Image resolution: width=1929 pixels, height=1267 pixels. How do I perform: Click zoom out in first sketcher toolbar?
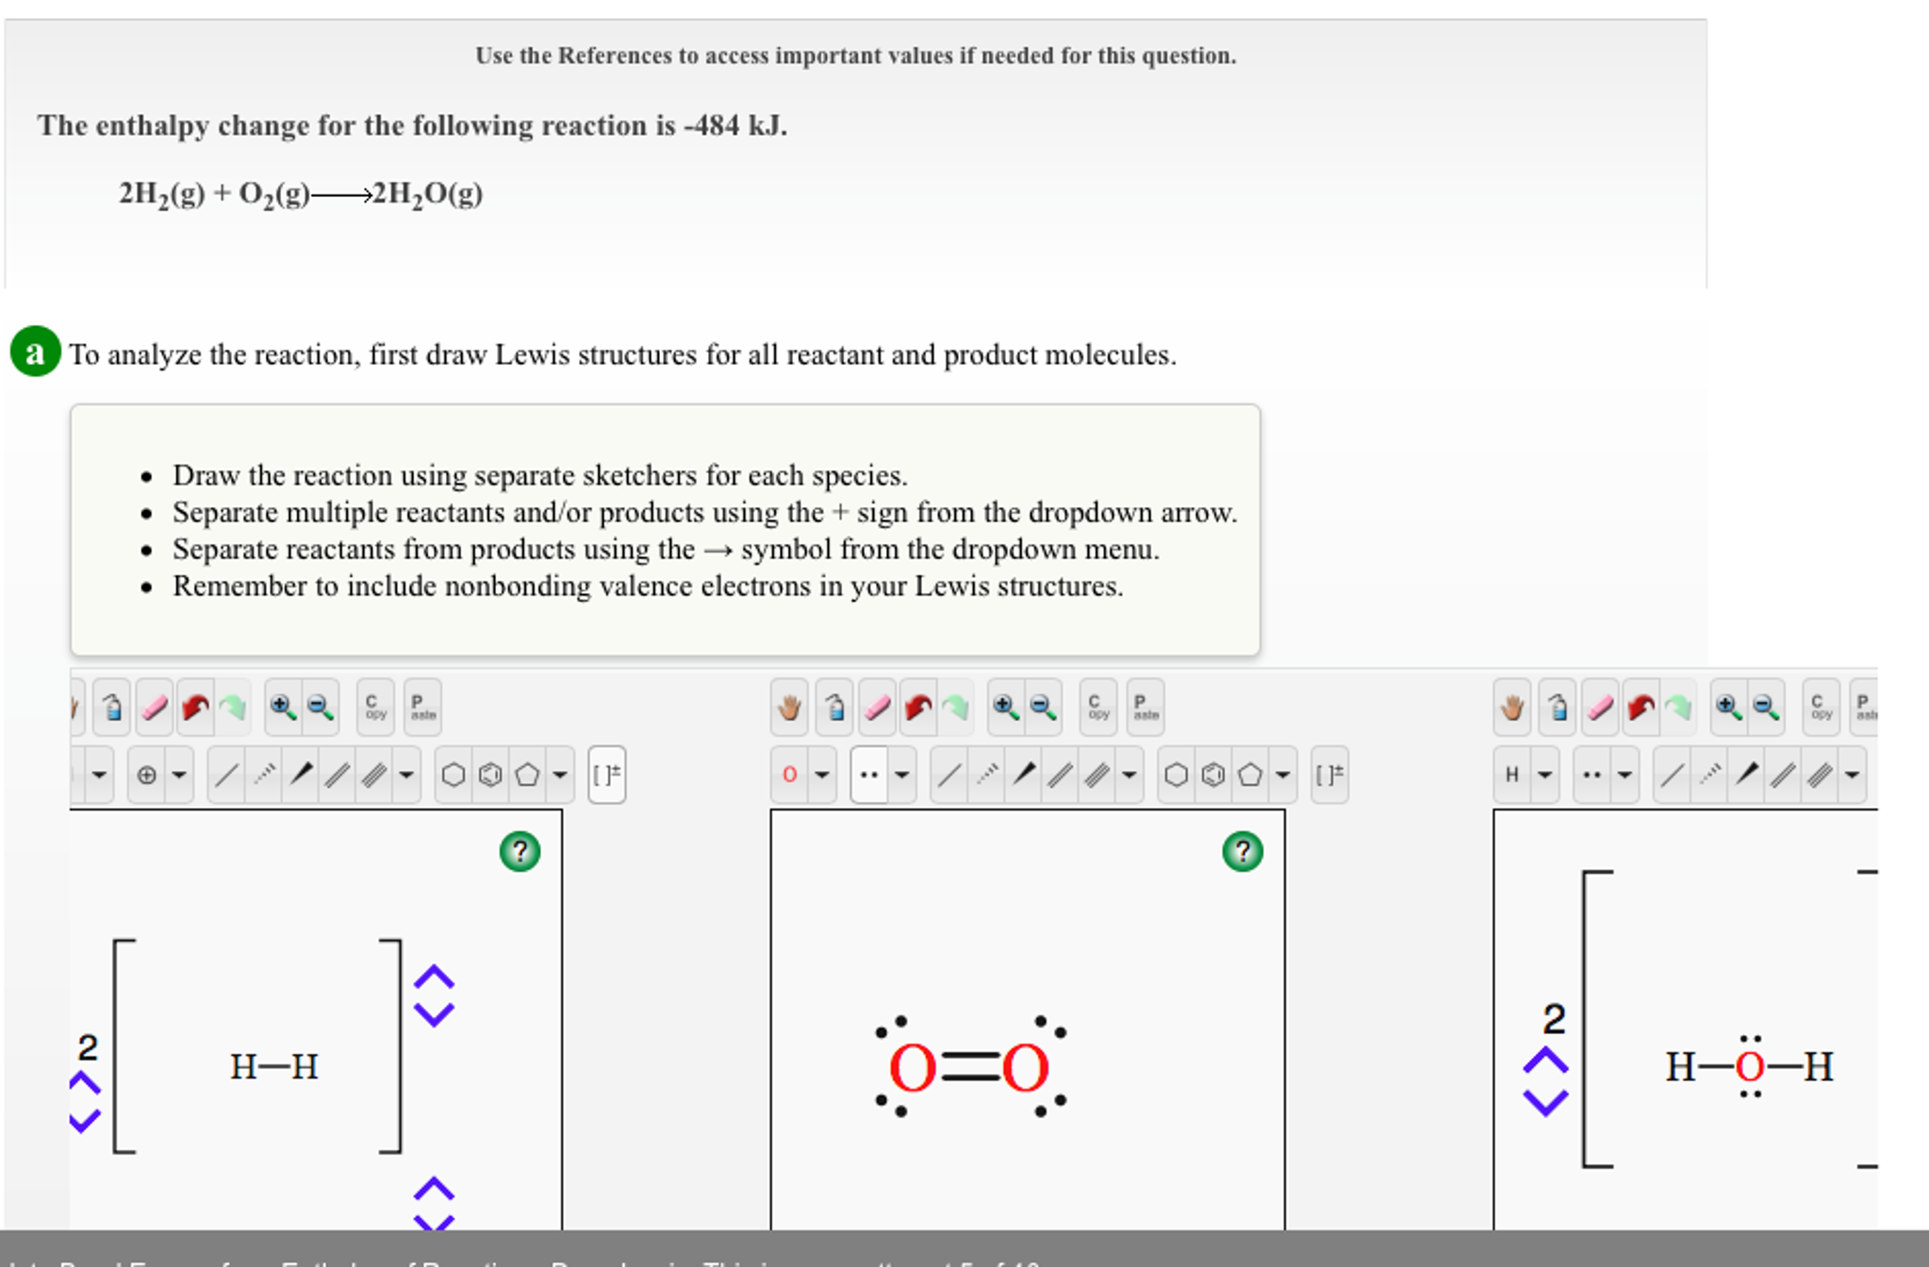click(x=321, y=707)
